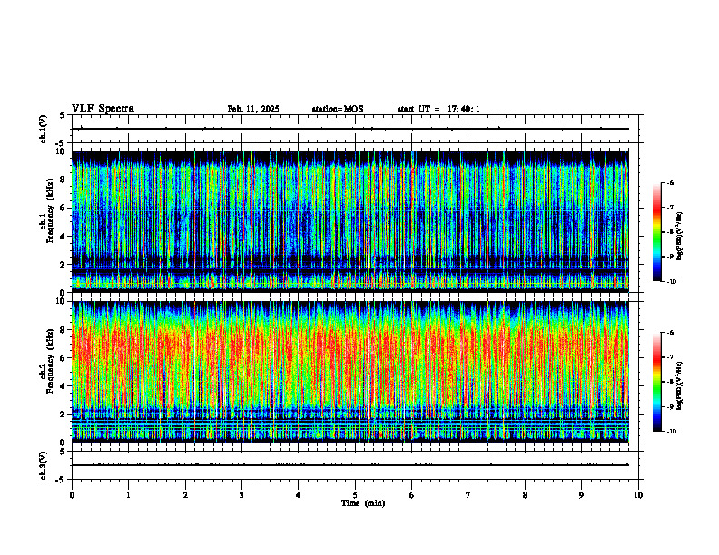The image size is (719, 555).
Task: Click the ch.1 spectrogram panel
Action: point(350,221)
